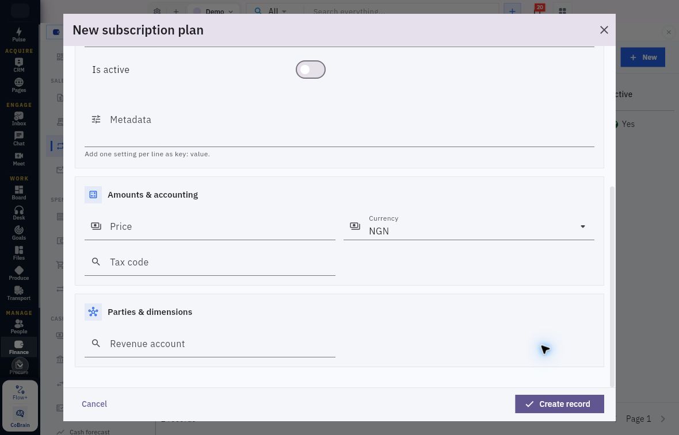The image size is (679, 435).
Task: Open Files module in sidebar
Action: click(x=18, y=253)
